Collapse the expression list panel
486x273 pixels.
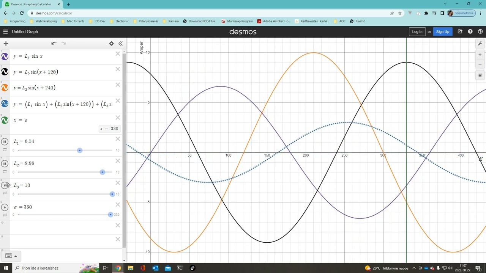click(120, 44)
